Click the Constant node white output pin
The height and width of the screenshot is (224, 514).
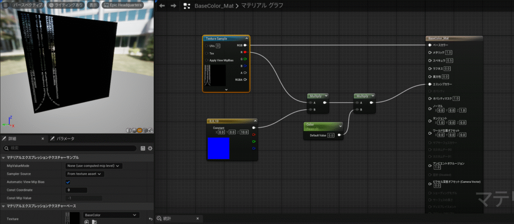[253, 128]
